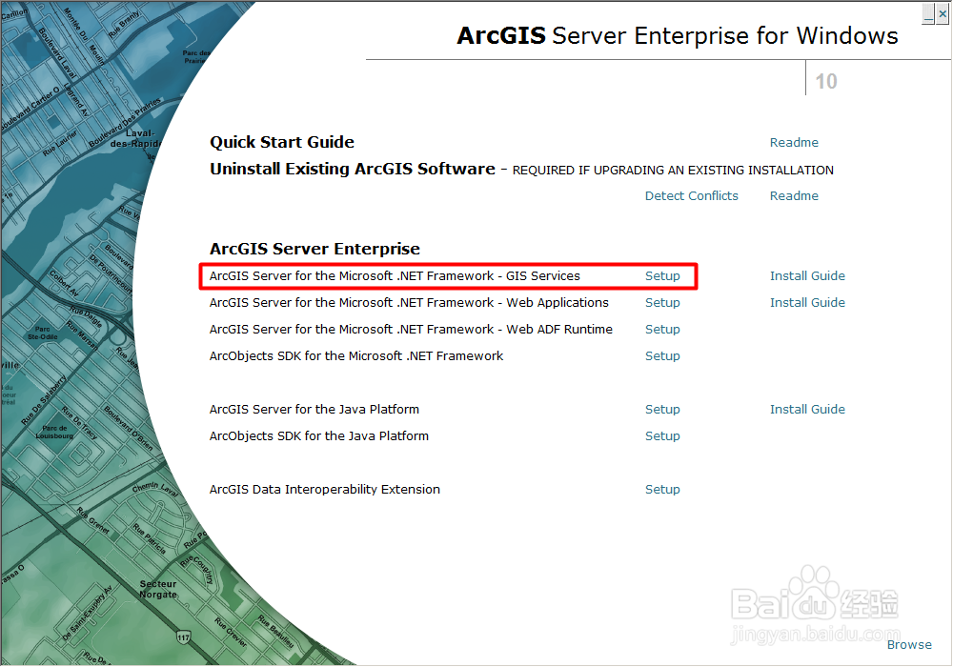Screen dimensions: 953x667
Task: Click 'ArcGIS Server Enterprise for Windows' title
Action: click(677, 36)
